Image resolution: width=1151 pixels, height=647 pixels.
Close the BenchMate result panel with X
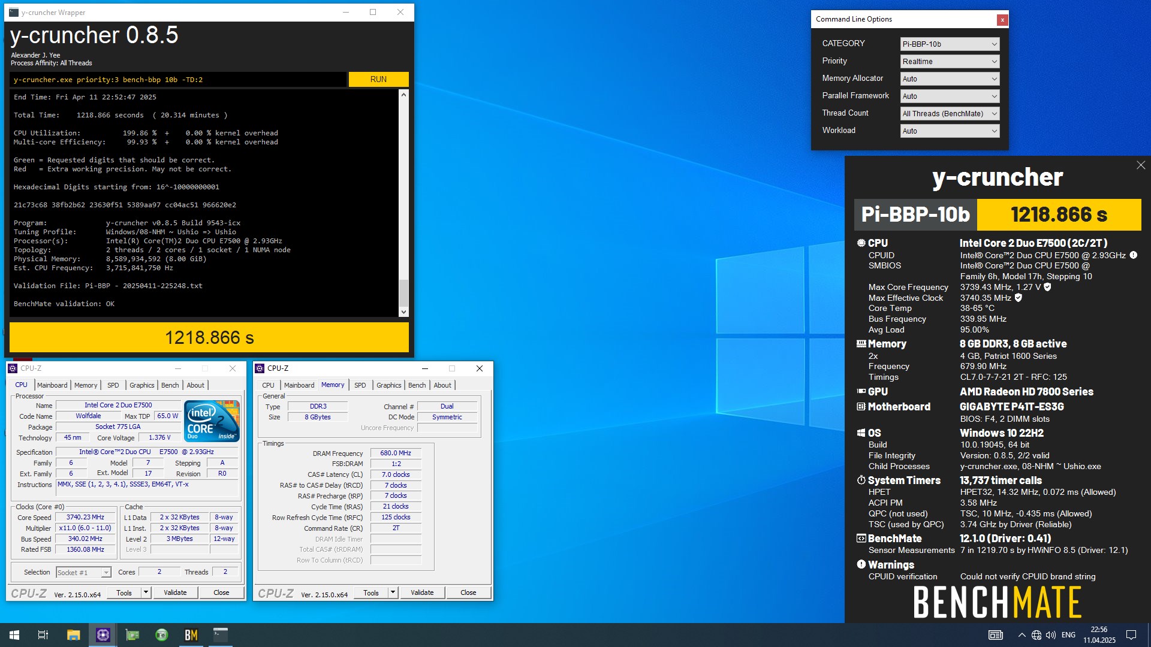(1141, 165)
